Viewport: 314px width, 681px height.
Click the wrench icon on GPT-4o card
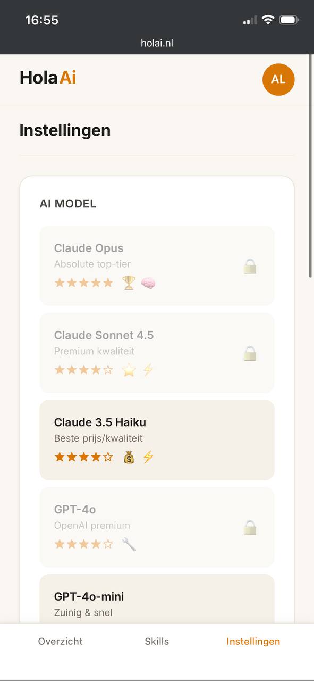128,544
